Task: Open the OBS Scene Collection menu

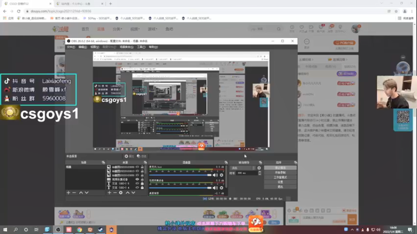Action: [x=126, y=47]
